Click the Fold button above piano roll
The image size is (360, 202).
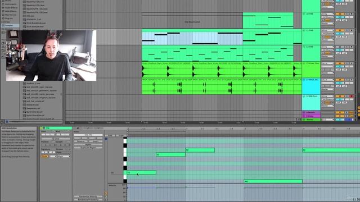click(x=110, y=135)
